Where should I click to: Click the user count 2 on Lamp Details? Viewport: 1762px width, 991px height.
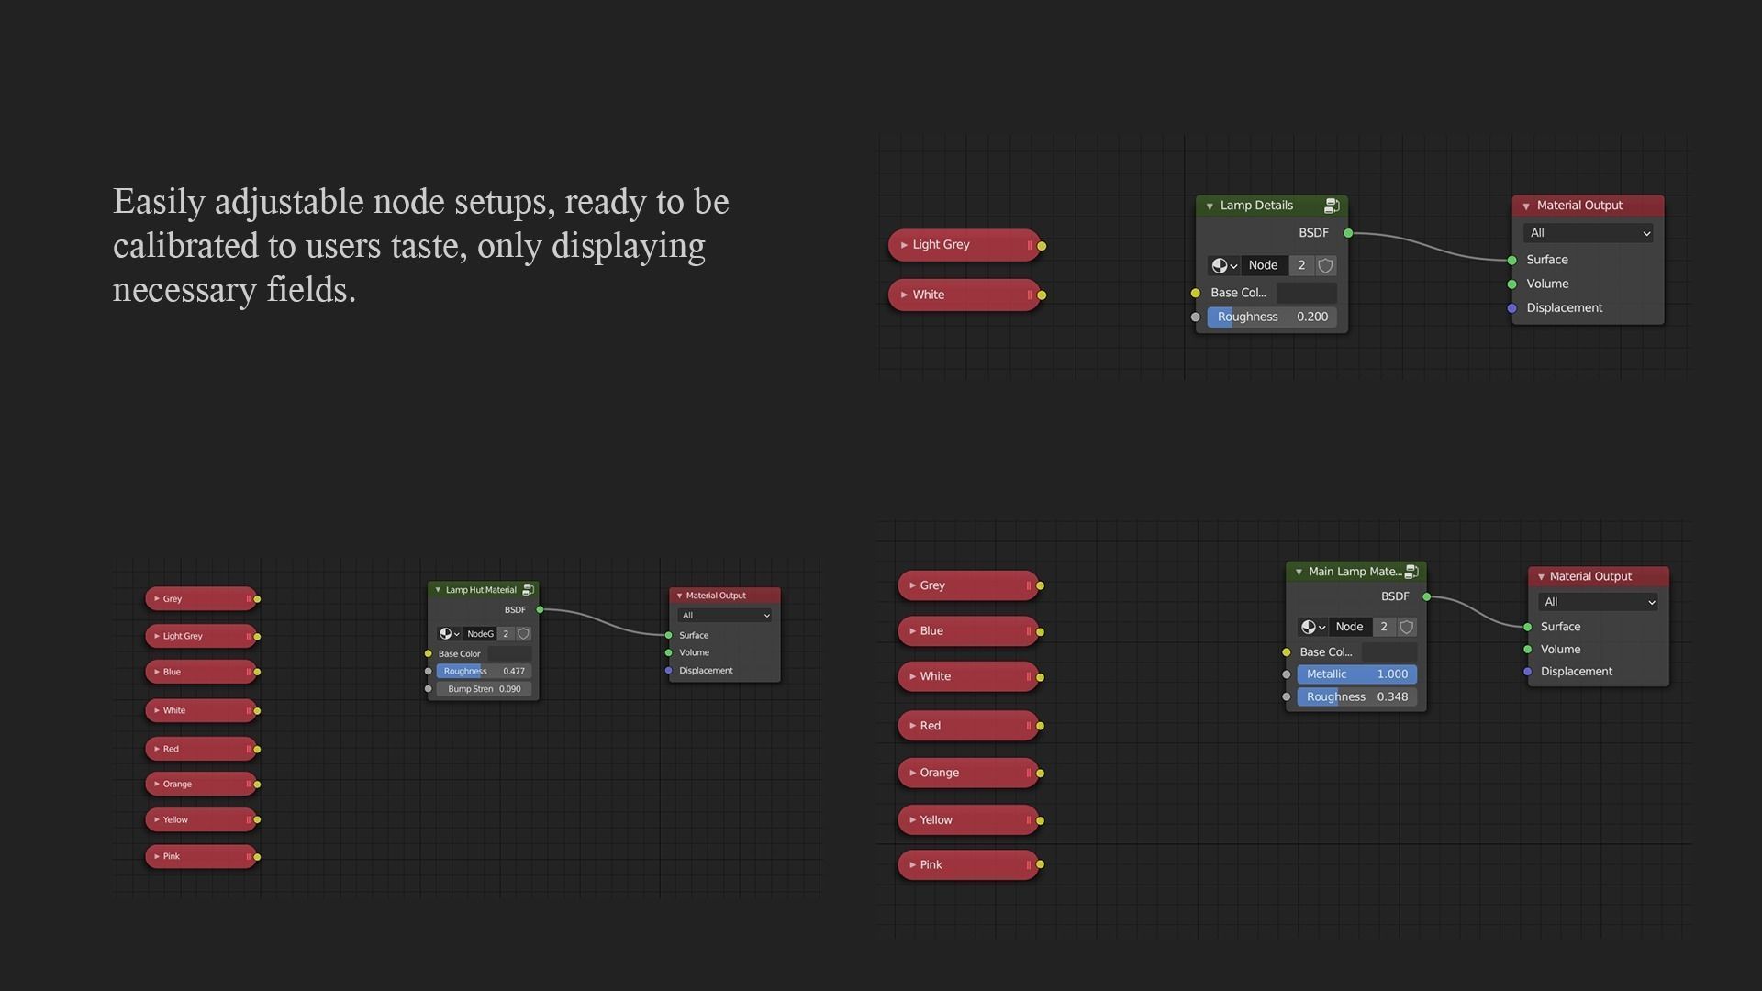(x=1301, y=265)
